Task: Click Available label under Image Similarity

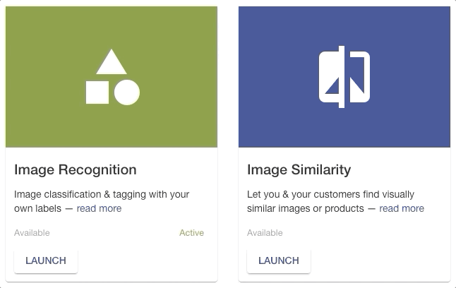Action: pyautogui.click(x=265, y=233)
